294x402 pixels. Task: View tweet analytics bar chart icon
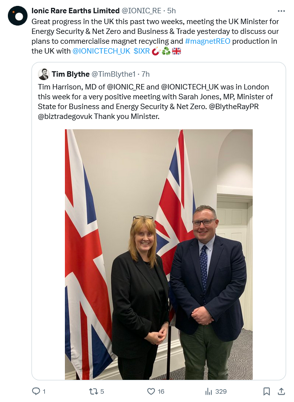click(x=208, y=391)
